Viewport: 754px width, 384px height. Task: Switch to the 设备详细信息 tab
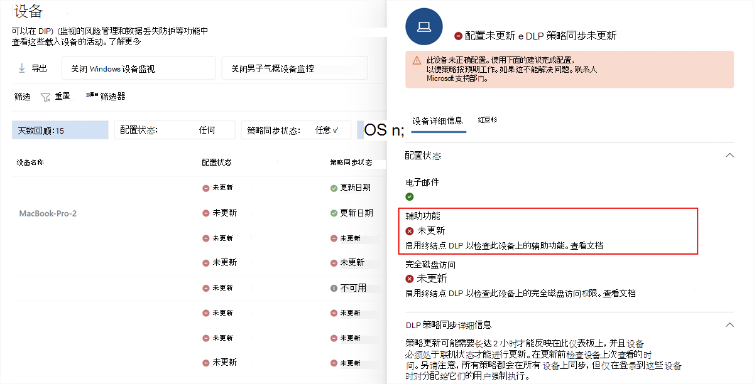coord(438,120)
